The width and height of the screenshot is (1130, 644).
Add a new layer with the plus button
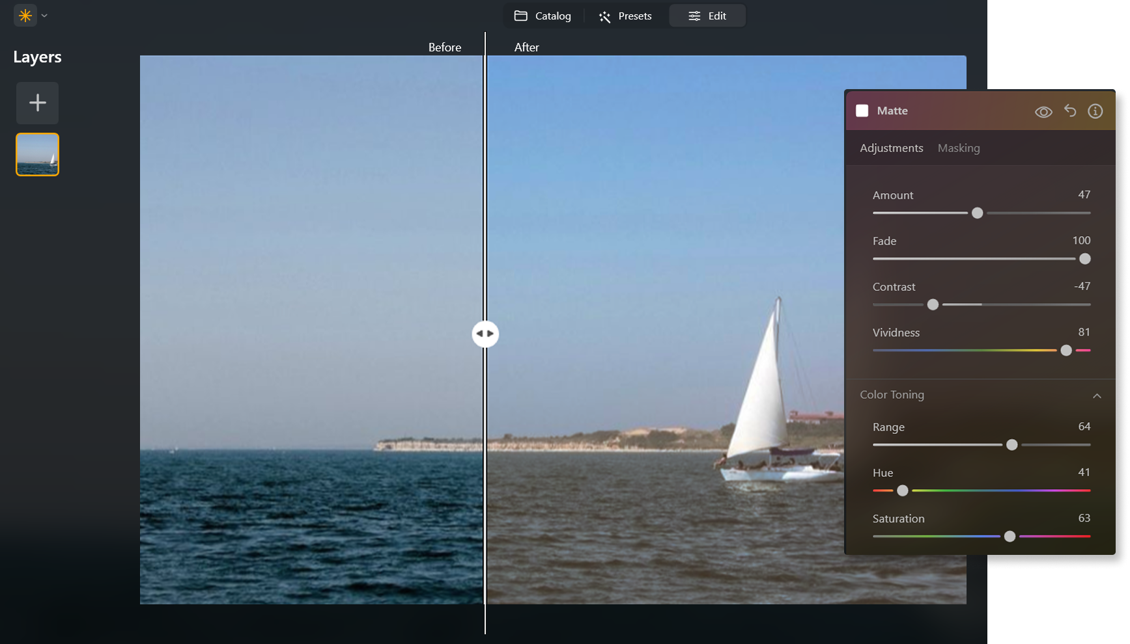click(38, 103)
